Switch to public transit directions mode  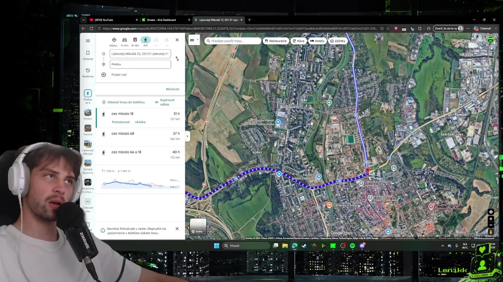pos(135,40)
